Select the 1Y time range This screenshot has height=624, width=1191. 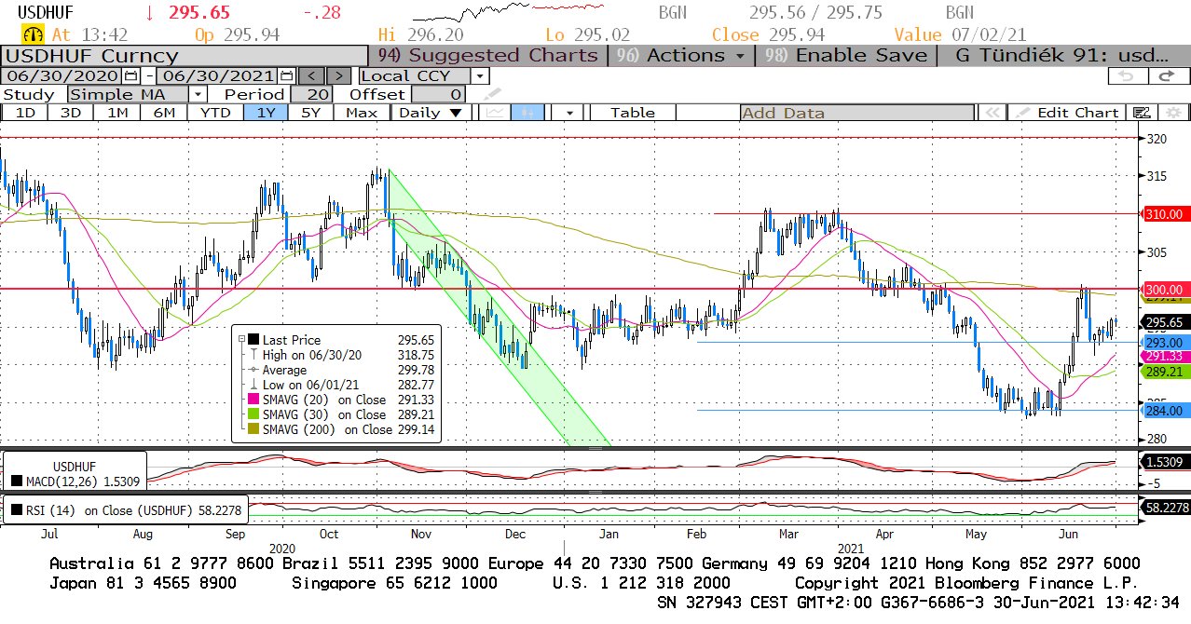coord(266,113)
